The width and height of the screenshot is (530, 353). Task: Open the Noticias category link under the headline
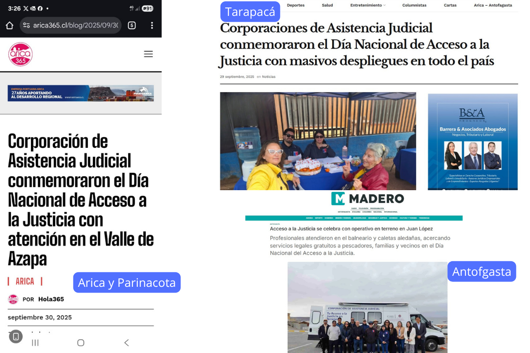pyautogui.click(x=269, y=76)
